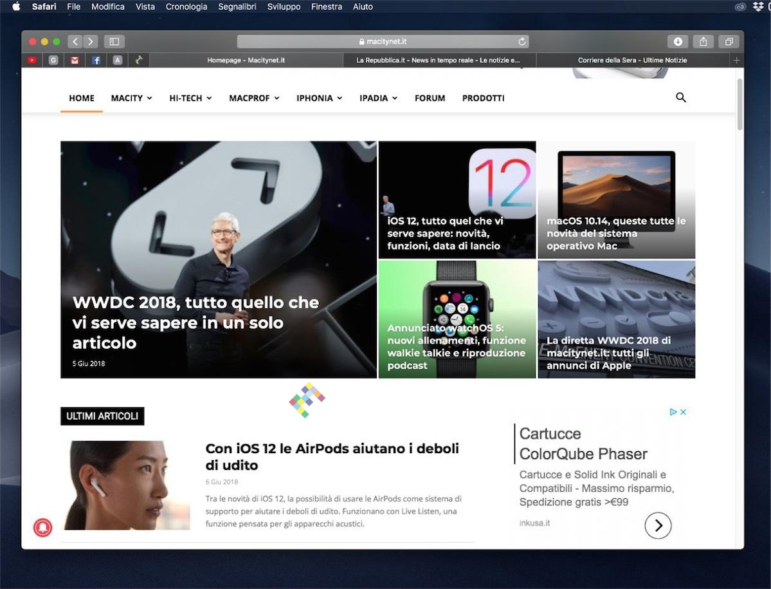Click the page's vertical scrollbar
Viewport: 771px width, 589px height.
pyautogui.click(x=739, y=104)
